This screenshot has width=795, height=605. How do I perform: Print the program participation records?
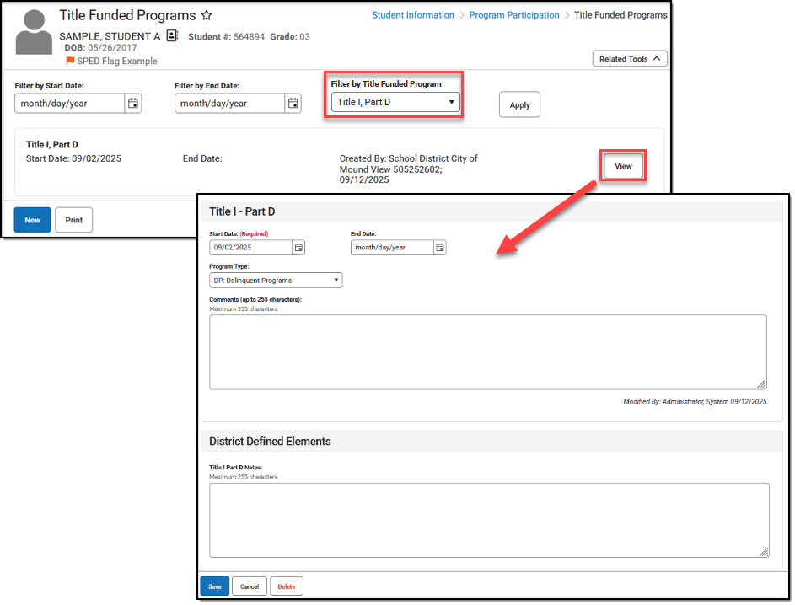pyautogui.click(x=73, y=219)
